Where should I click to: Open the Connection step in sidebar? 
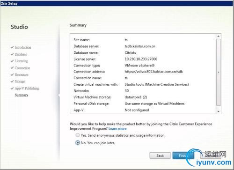[x=22, y=68]
